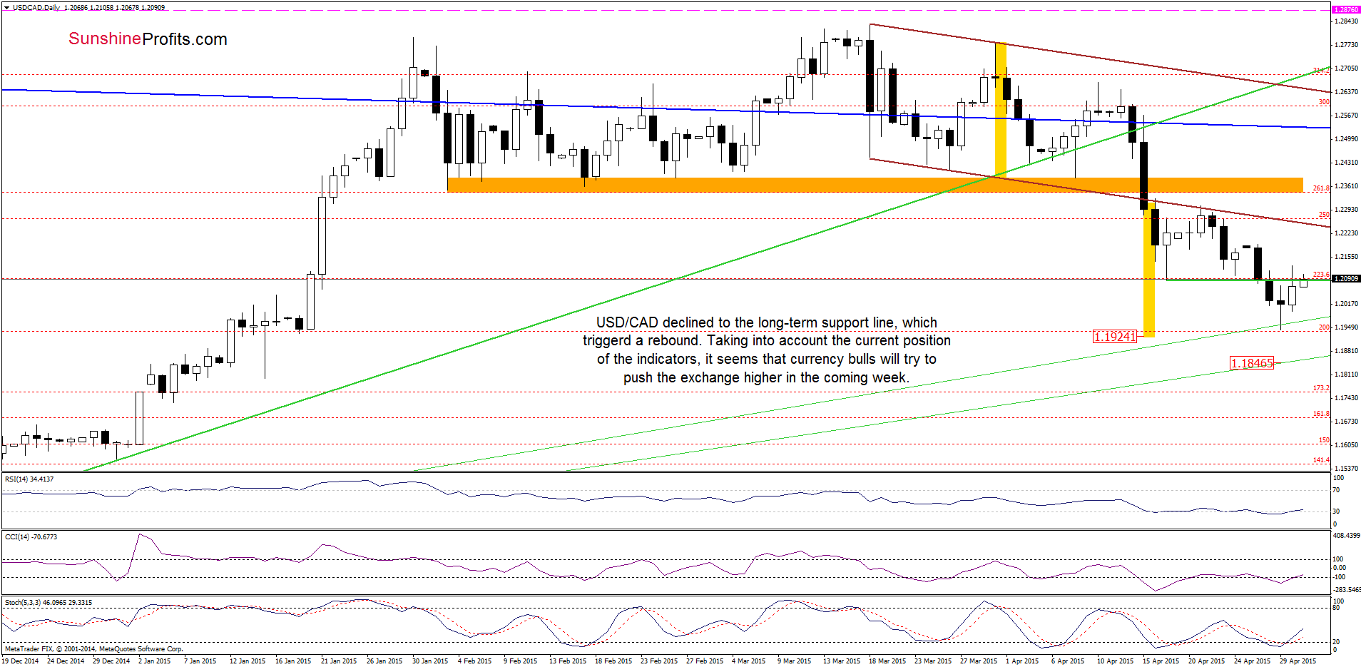Click the pink 1.28760 price tag

click(1346, 10)
